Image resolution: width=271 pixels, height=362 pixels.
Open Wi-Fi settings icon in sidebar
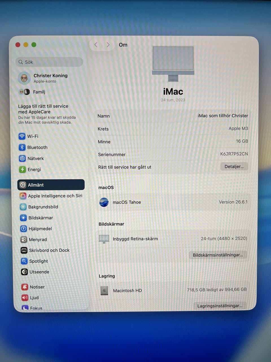pos(22,136)
